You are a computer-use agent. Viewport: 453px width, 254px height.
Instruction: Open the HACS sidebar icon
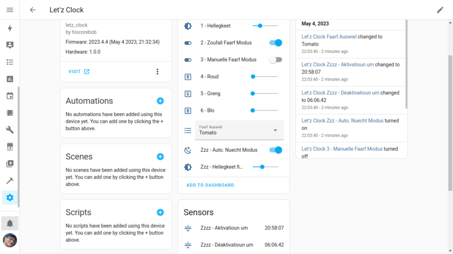coord(10,146)
